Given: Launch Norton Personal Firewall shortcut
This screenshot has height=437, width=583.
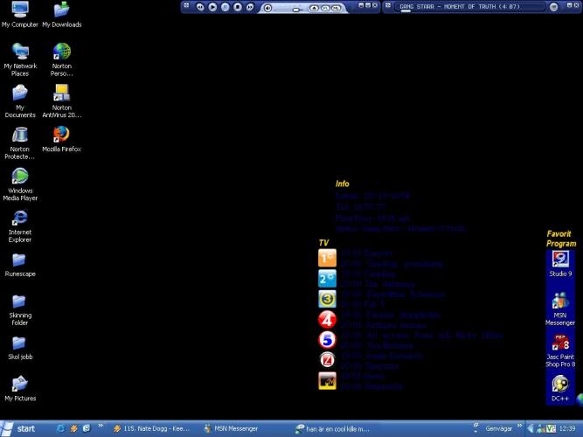Looking at the screenshot, I should pos(62,59).
